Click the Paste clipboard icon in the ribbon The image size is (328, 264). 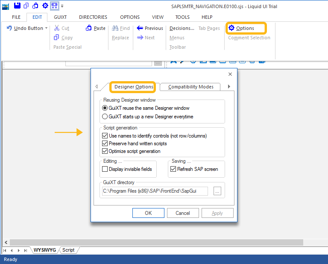coord(89,28)
